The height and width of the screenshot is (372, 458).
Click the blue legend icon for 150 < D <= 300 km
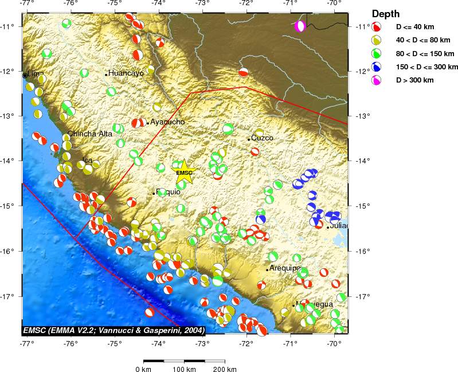click(377, 66)
